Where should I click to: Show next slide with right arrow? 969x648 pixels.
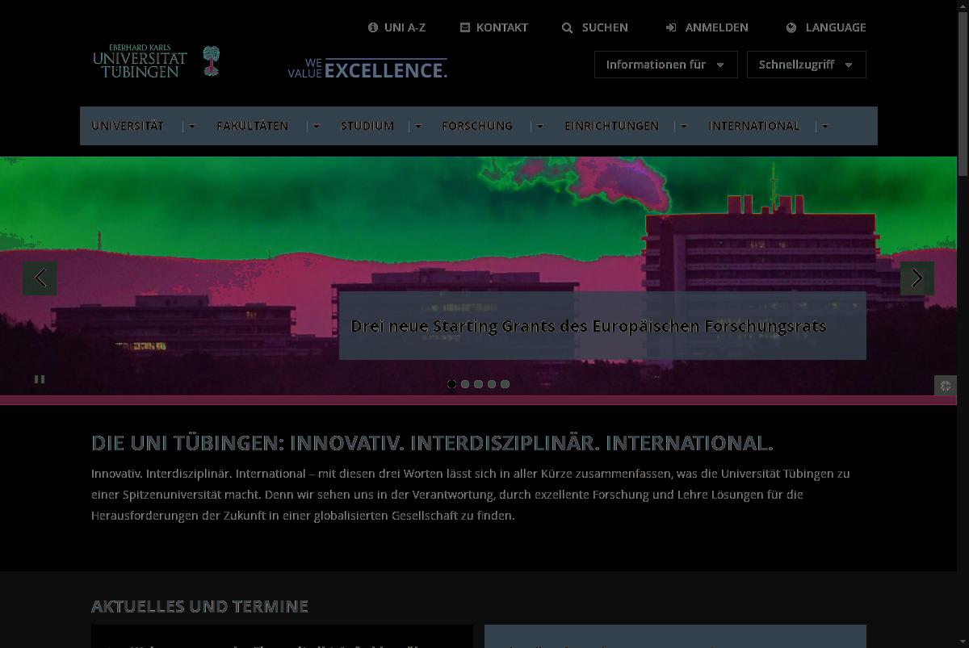917,278
